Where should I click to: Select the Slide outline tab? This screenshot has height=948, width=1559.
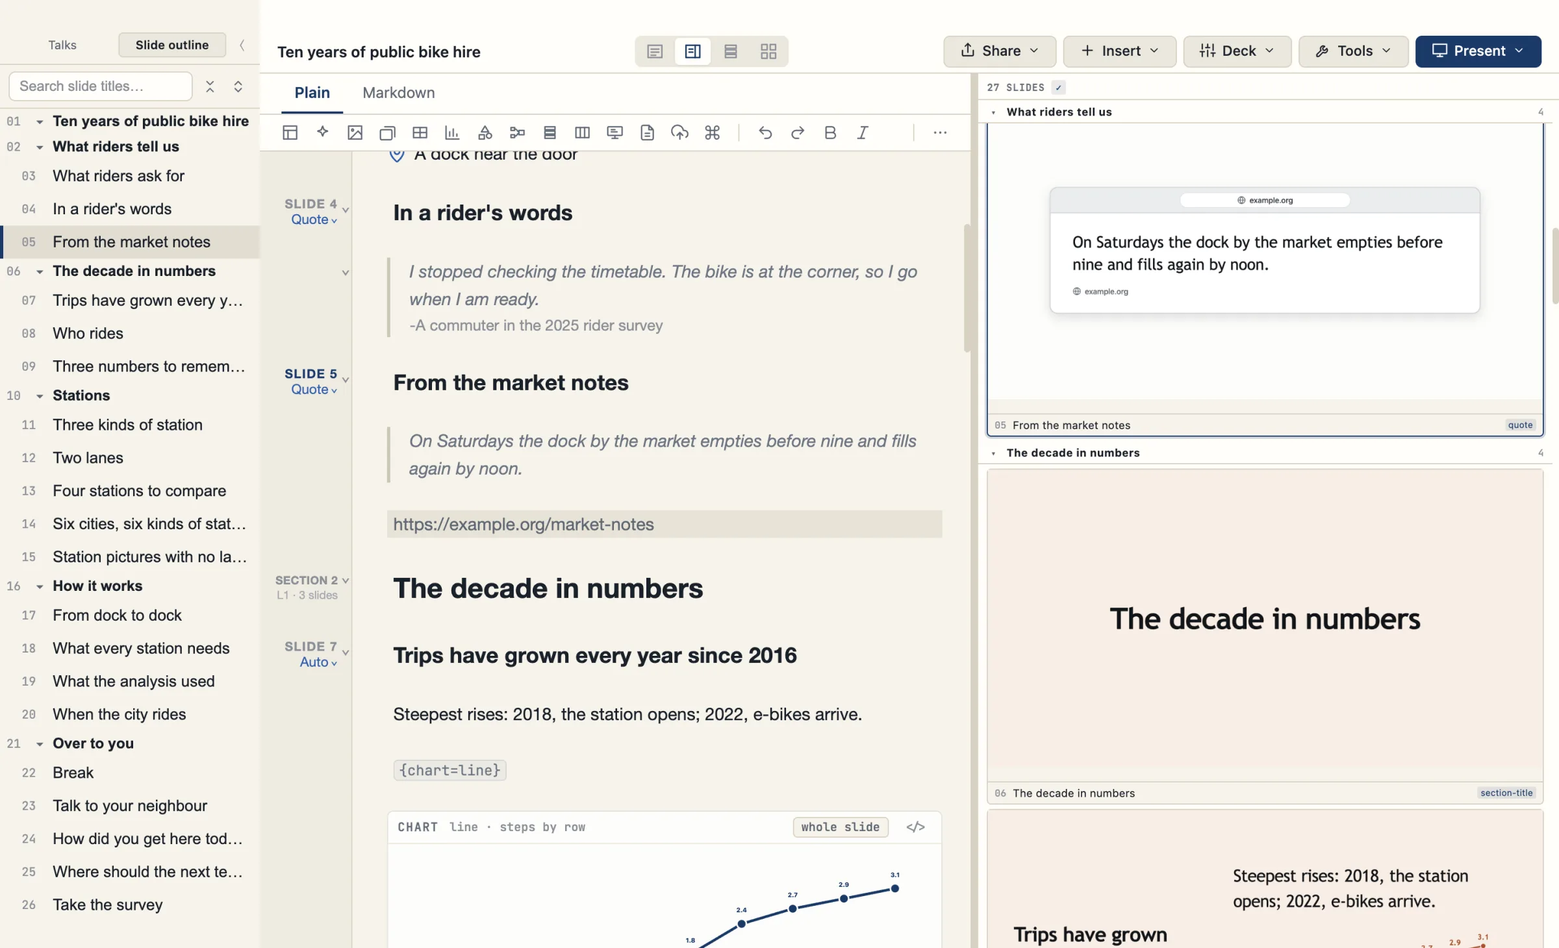pos(172,45)
